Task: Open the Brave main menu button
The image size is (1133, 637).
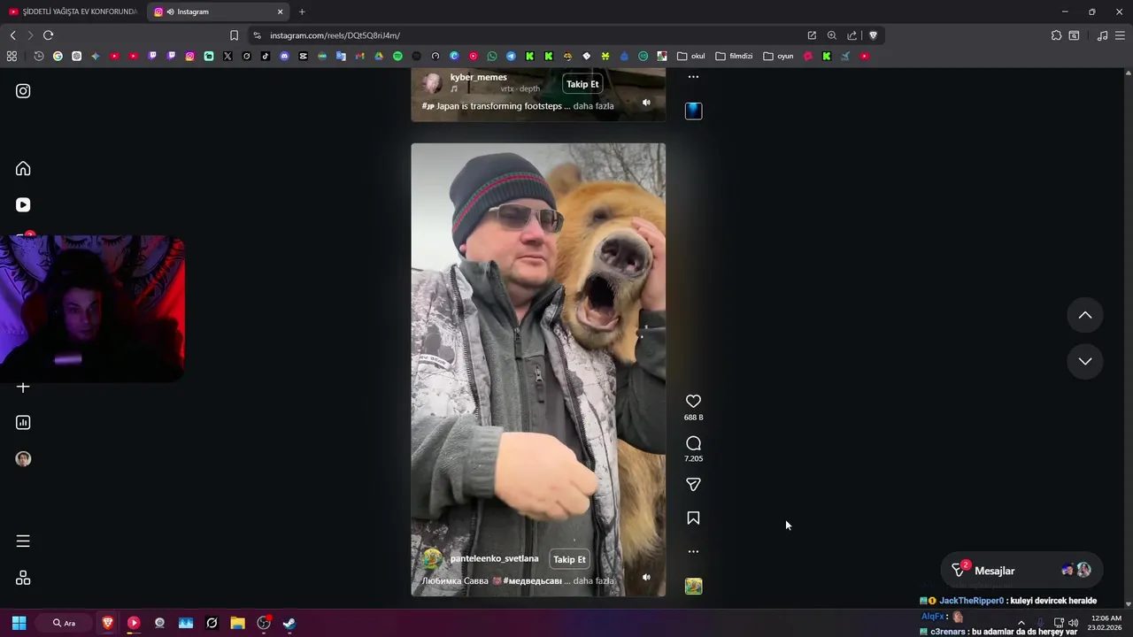Action: [1121, 35]
